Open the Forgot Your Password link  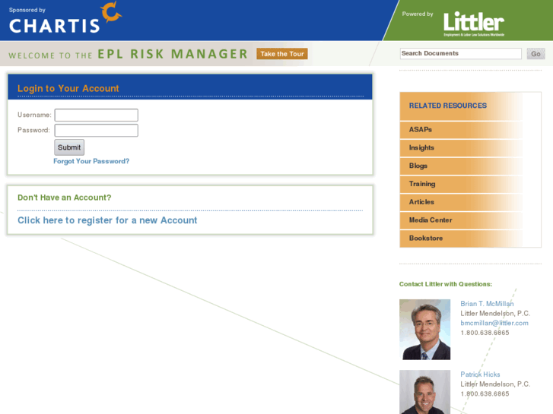(x=91, y=161)
